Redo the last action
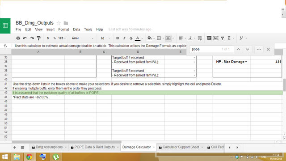The image size is (286, 161). tap(32, 38)
